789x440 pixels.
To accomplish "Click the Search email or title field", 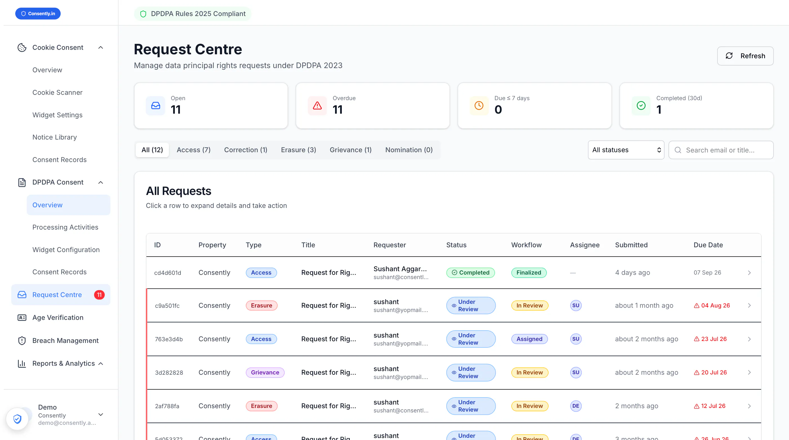I will [x=721, y=150].
